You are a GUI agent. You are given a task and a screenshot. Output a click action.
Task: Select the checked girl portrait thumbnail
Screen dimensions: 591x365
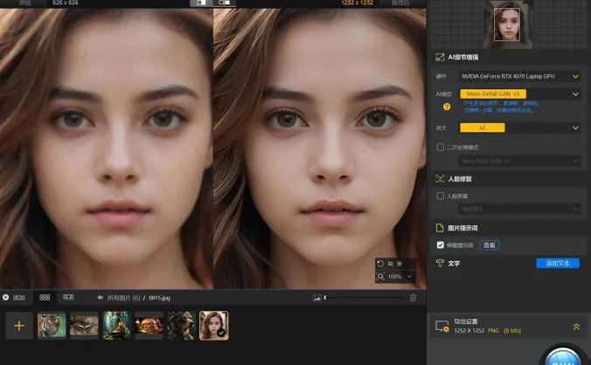point(213,326)
